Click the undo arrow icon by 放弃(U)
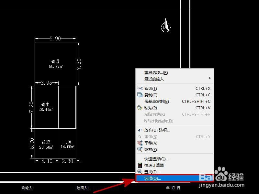The image size is (259, 194). [140, 130]
